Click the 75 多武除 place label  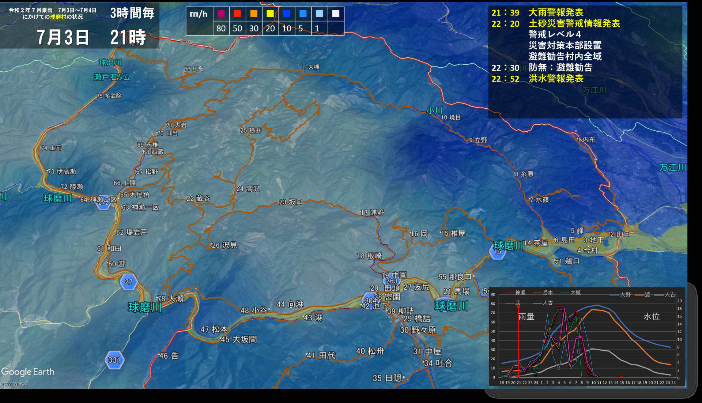pyautogui.click(x=109, y=96)
